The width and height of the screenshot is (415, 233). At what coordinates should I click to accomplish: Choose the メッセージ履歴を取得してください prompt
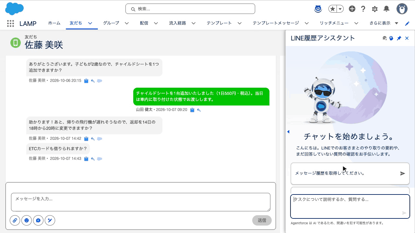(350, 173)
